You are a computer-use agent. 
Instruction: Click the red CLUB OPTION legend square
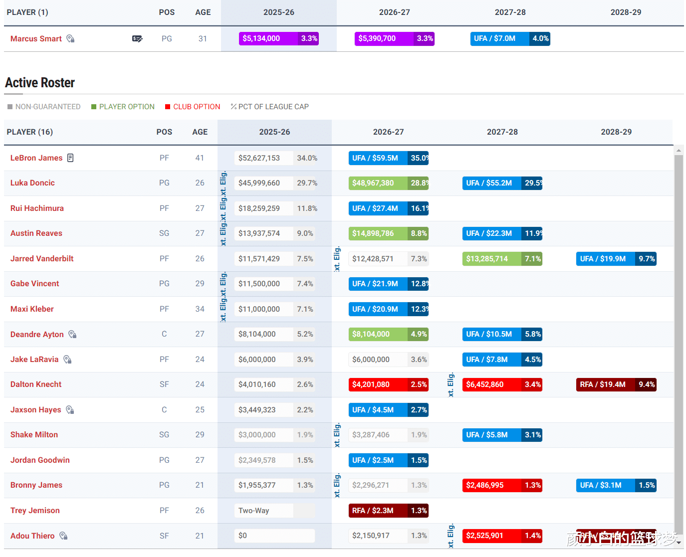tap(168, 107)
